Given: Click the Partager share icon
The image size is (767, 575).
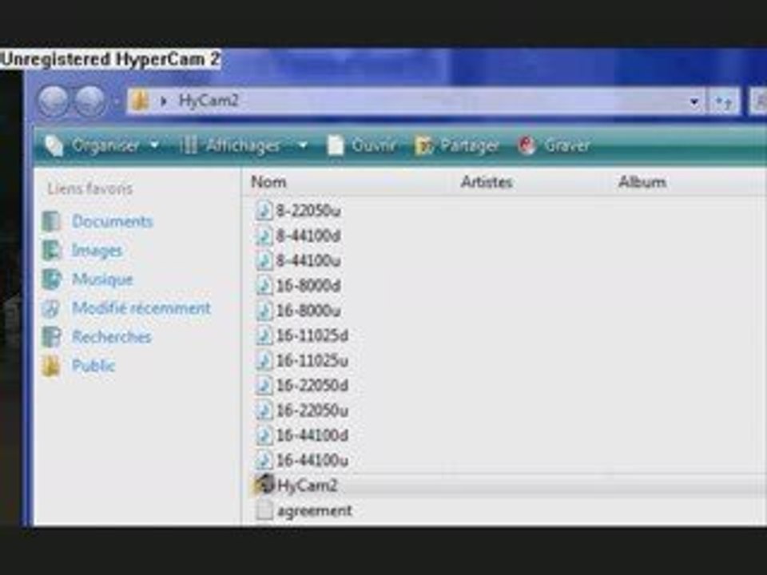Looking at the screenshot, I should coord(424,145).
